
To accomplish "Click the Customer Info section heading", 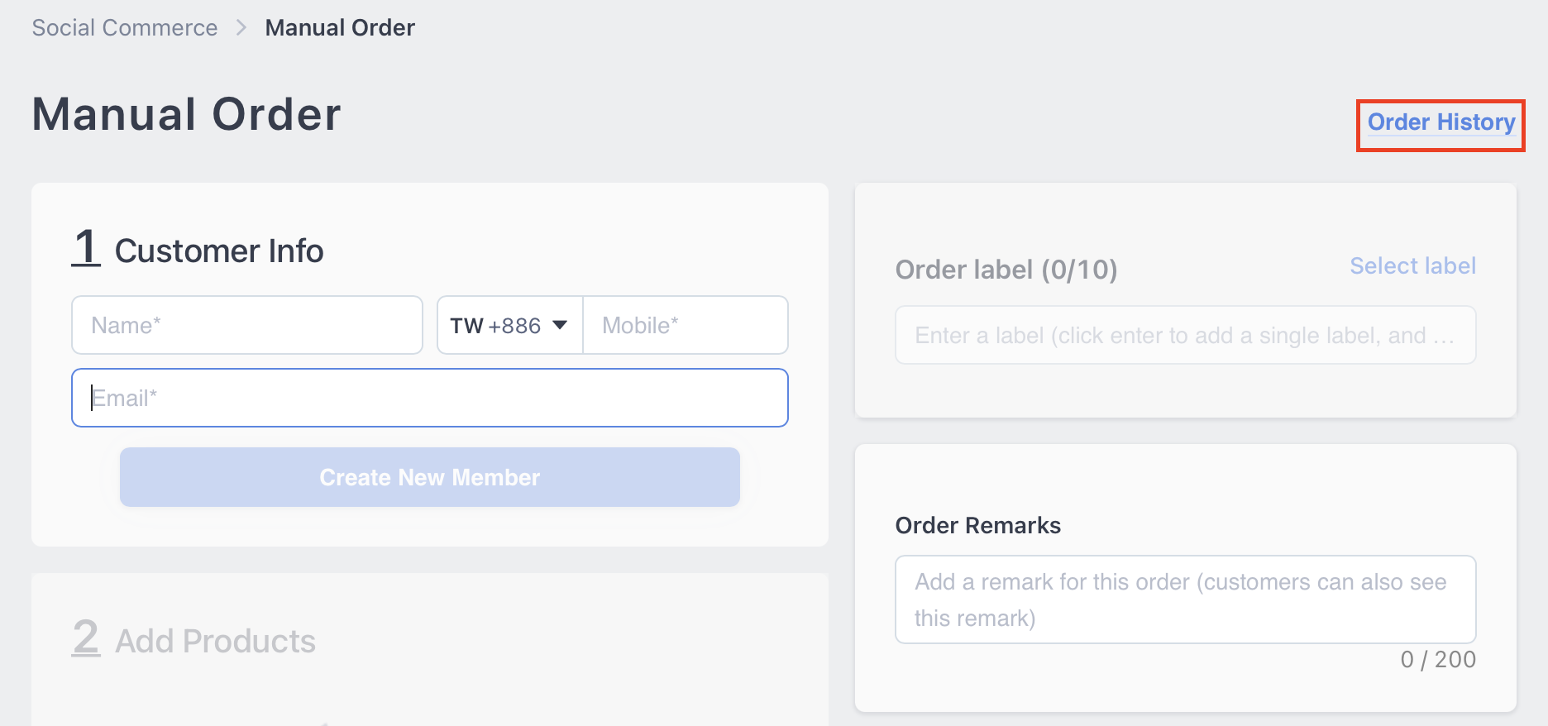I will (x=219, y=251).
